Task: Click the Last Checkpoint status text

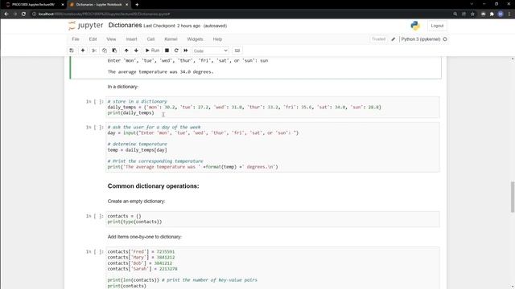Action: click(171, 26)
